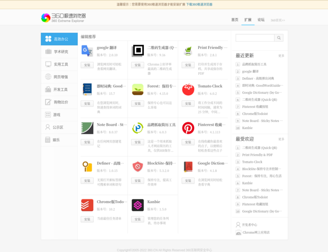The image size is (328, 252).
Task: Install Chrome版Todoist extension
Action: [x=87, y=219]
